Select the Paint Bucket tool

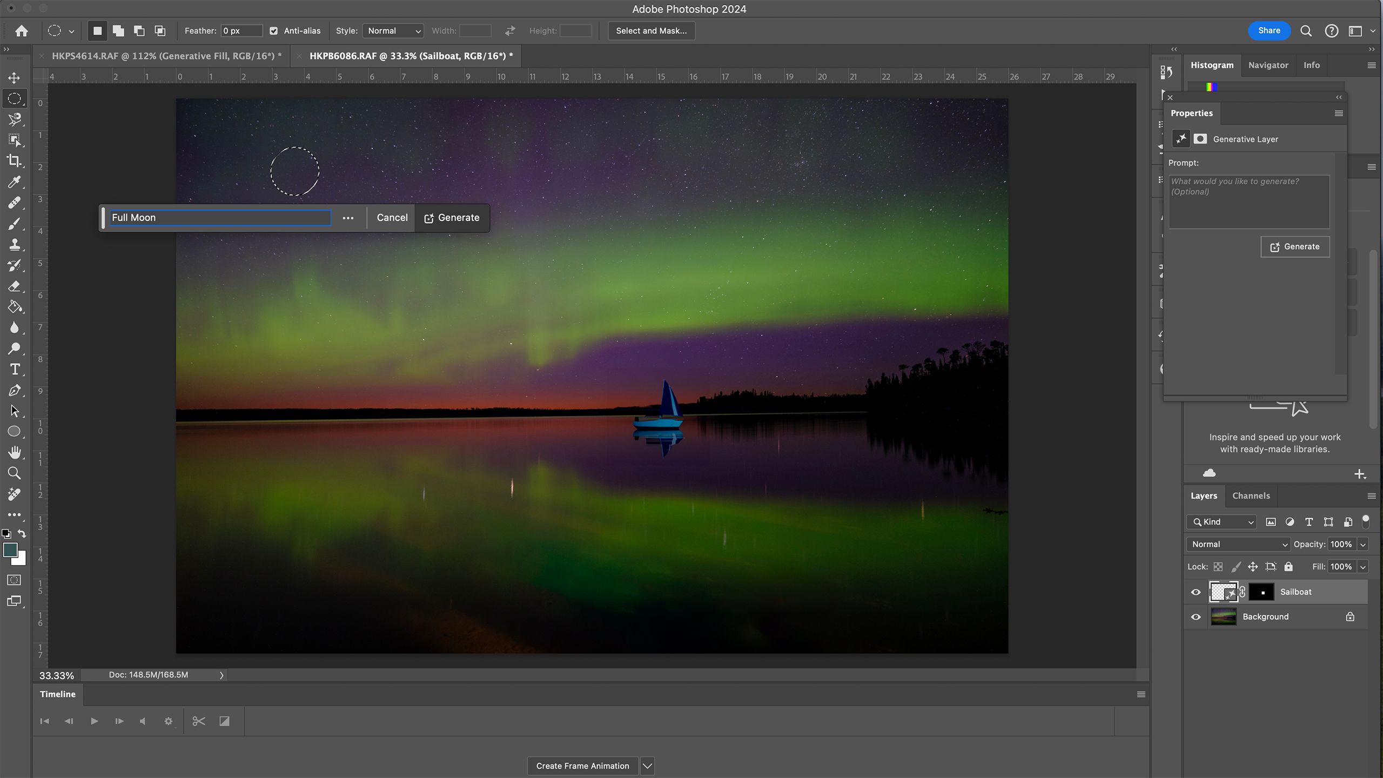(15, 307)
